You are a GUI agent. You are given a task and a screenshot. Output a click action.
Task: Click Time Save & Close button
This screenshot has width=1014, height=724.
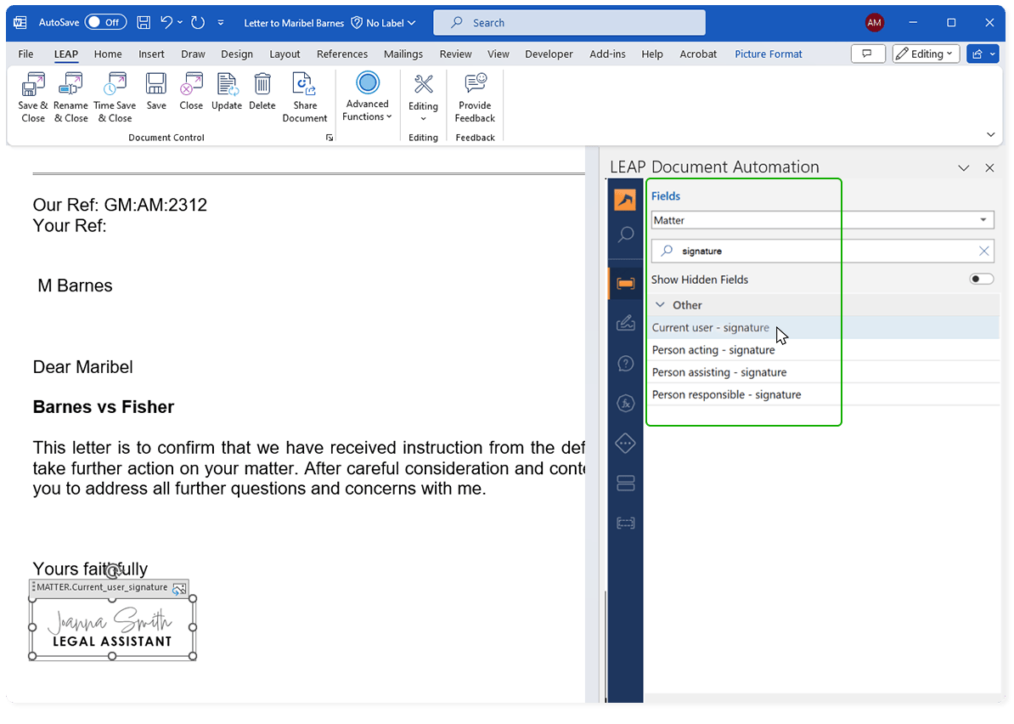[115, 98]
